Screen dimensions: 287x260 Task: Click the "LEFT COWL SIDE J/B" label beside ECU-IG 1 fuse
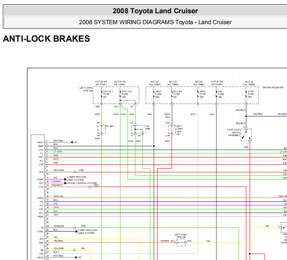point(86,89)
